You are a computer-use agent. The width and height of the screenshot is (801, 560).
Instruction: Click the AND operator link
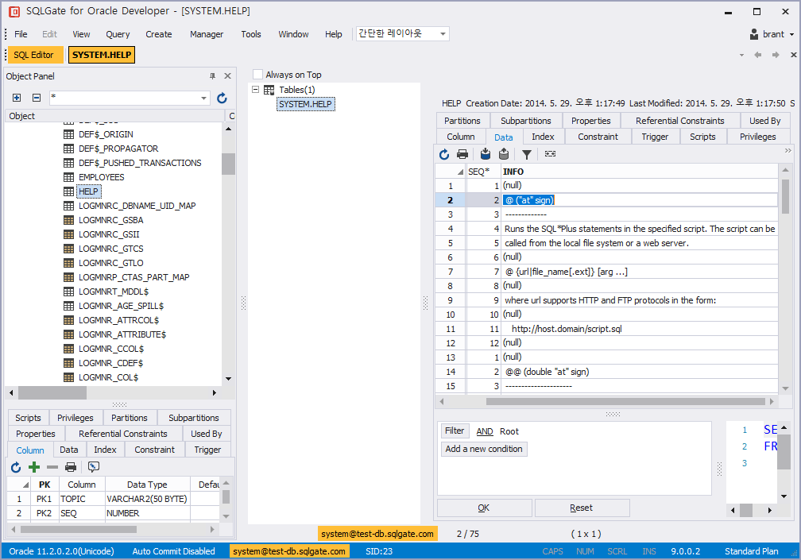coord(484,431)
